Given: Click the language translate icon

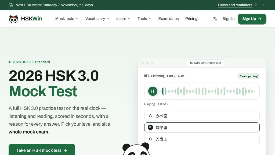Looking at the screenshot, I should [215, 19].
